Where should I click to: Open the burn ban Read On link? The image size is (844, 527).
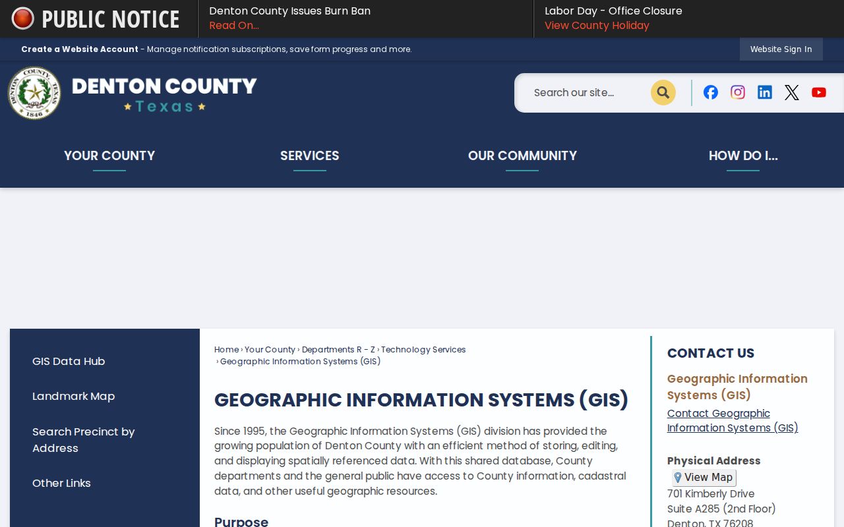point(234,26)
